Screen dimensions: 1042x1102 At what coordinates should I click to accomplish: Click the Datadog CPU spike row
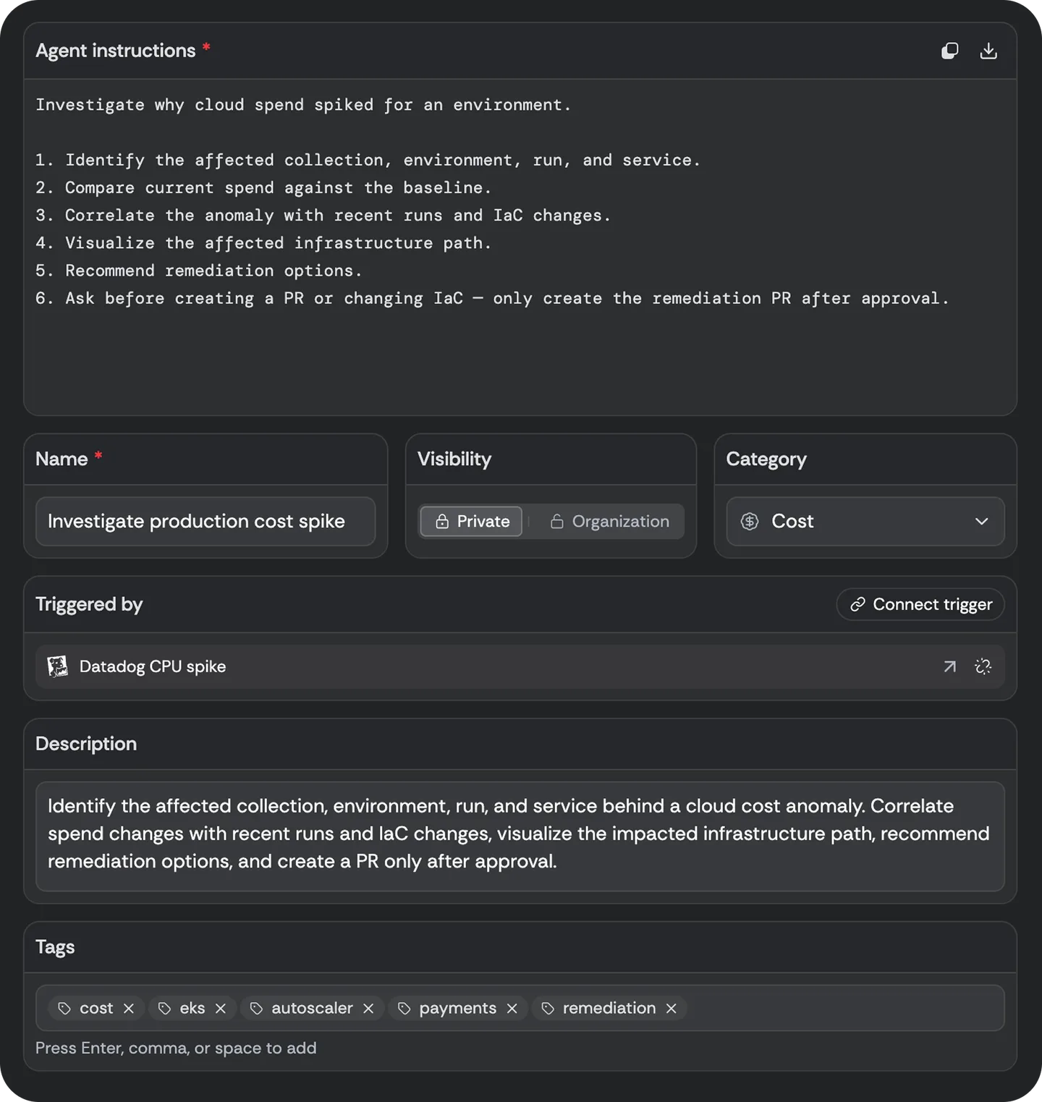520,666
